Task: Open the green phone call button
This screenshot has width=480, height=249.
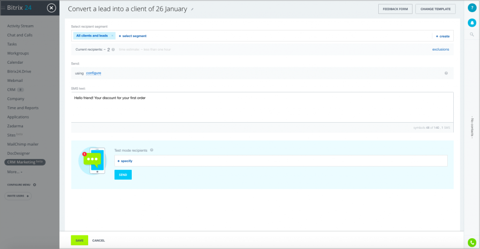Action: [472, 242]
